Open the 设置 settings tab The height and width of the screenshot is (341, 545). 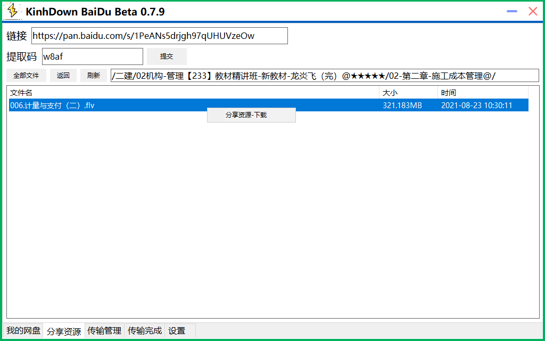tap(177, 331)
